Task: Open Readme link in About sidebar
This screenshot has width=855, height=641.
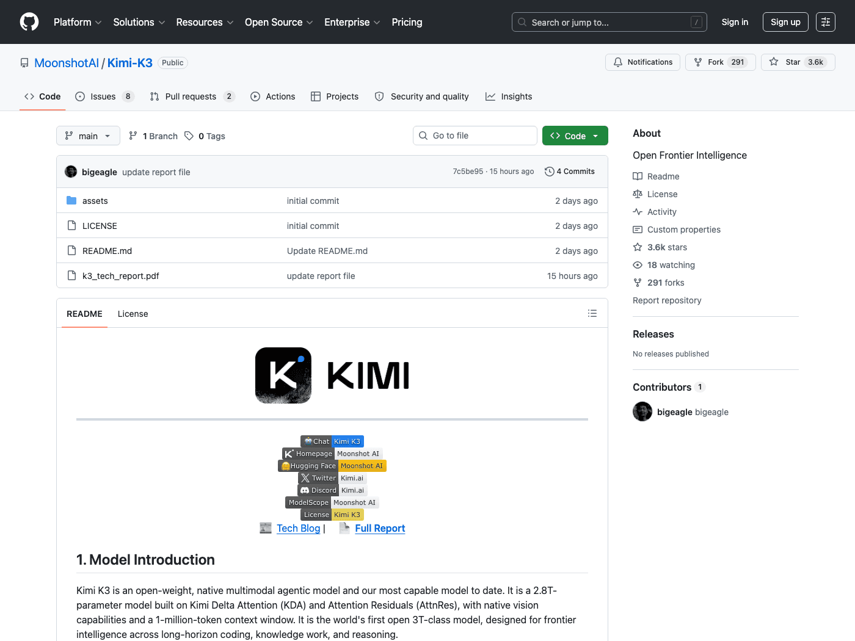Action: [657, 176]
